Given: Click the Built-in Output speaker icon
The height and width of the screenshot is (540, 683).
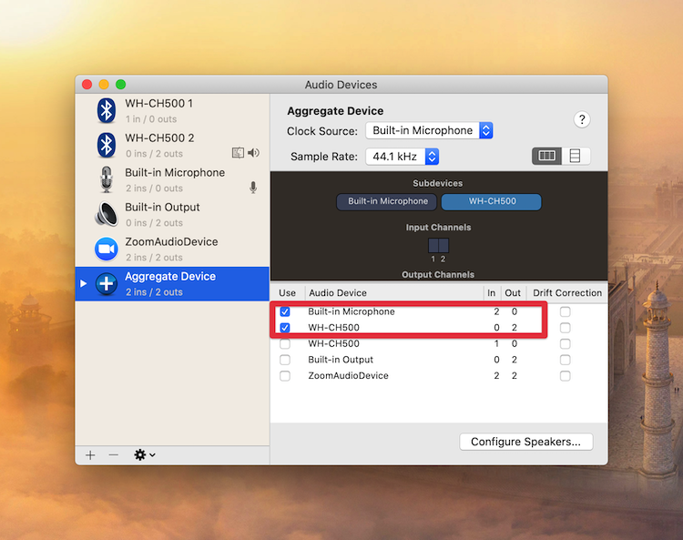Looking at the screenshot, I should coord(107,214).
